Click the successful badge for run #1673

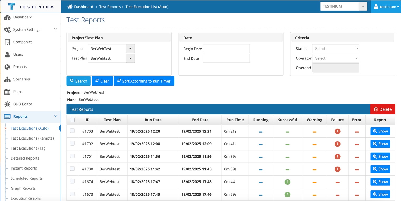288,195
